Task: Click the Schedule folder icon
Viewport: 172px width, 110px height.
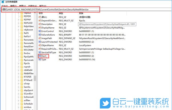Action: click(22, 104)
